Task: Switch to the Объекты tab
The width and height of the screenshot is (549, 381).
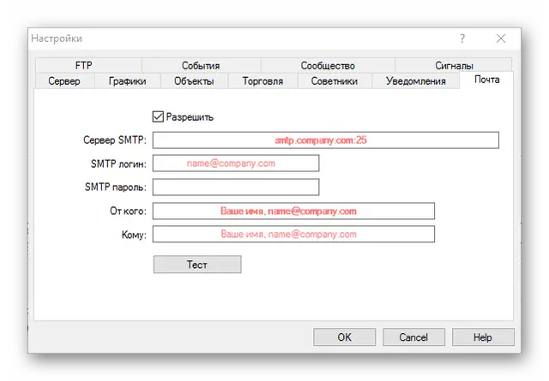Action: (194, 81)
